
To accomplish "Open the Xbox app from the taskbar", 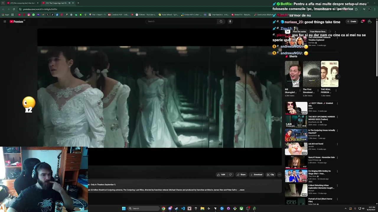I will pyautogui.click(x=241, y=208).
